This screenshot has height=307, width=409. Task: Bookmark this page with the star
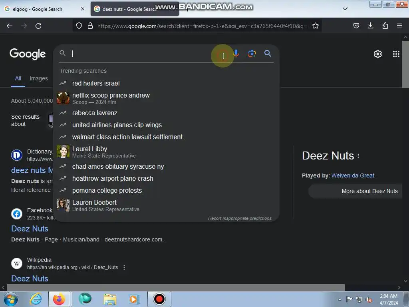coord(316,26)
